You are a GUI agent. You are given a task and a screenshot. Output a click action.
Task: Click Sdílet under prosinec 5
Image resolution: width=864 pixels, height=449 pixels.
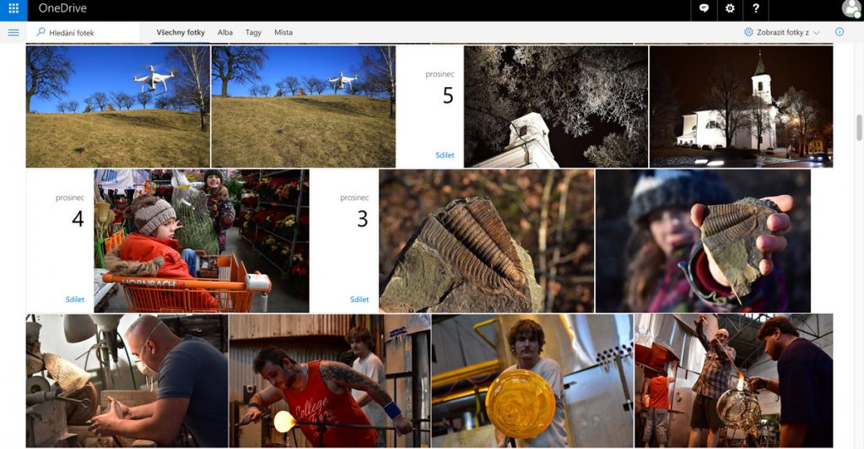(x=445, y=155)
